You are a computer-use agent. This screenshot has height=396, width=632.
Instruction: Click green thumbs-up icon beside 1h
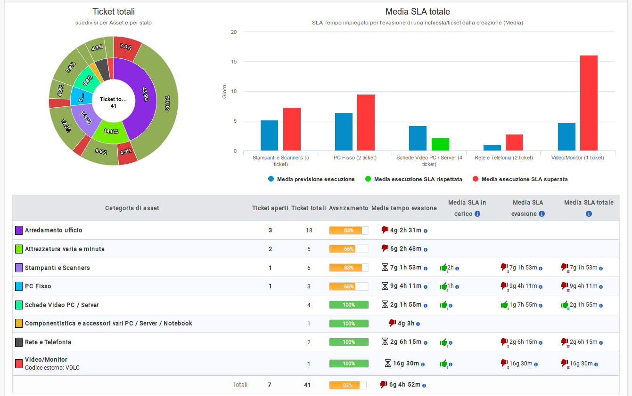[x=443, y=286]
